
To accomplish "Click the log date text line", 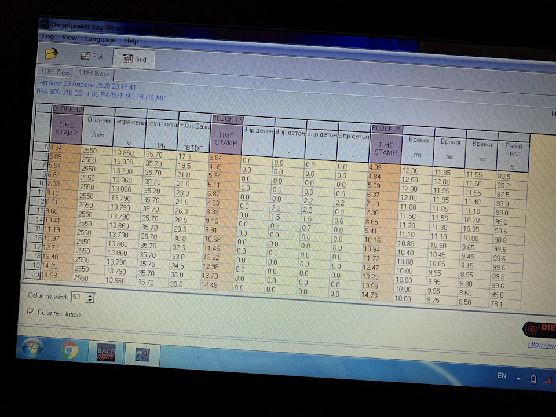I will point(86,85).
